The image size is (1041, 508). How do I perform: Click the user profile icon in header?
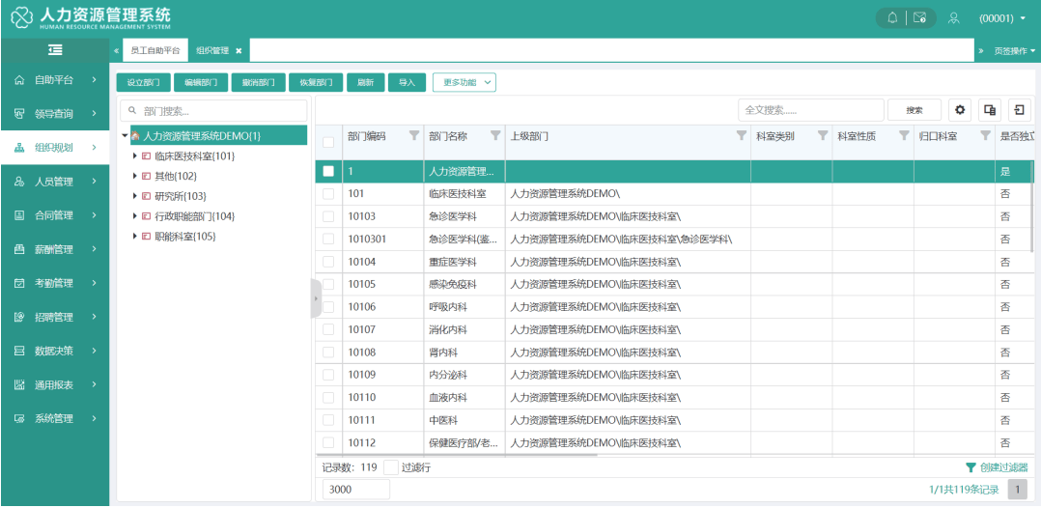coord(954,17)
